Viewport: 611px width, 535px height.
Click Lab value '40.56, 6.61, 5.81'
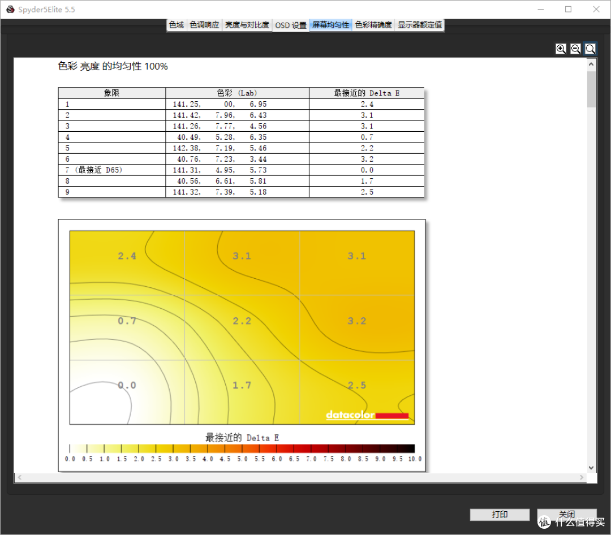pos(222,181)
